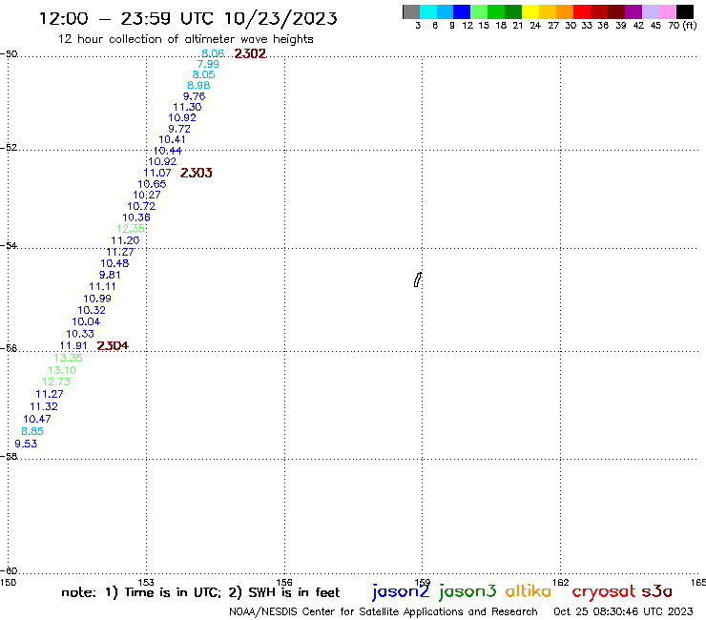
Task: Select the 10.04 wave height value
Action: [86, 322]
